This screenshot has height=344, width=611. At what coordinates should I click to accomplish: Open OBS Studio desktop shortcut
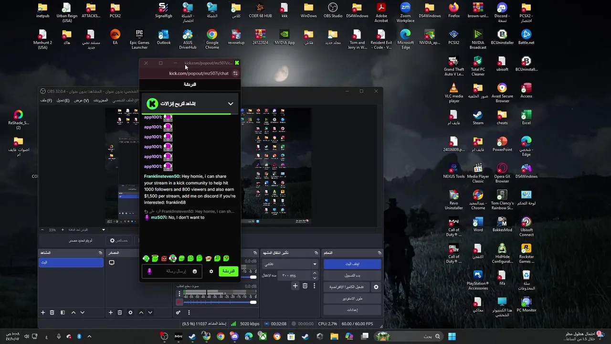(333, 11)
